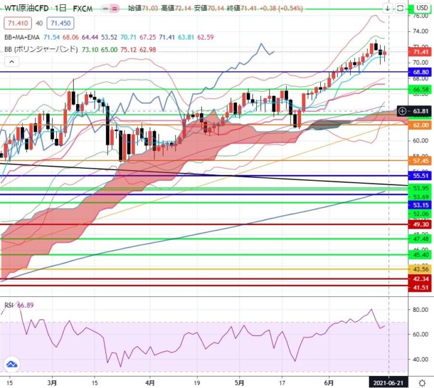
Task: Select the orange 62.00 price level label
Action: pyautogui.click(x=421, y=125)
